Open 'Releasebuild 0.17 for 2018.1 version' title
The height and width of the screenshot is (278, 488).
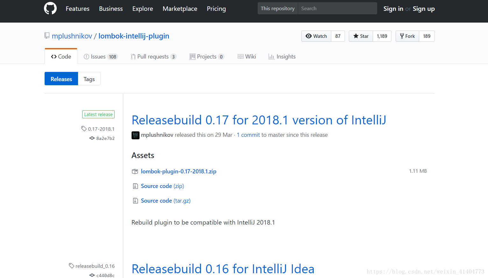(x=259, y=120)
